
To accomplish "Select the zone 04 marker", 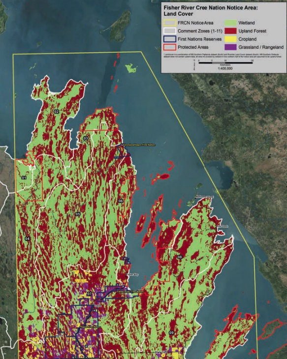I will (27, 239).
